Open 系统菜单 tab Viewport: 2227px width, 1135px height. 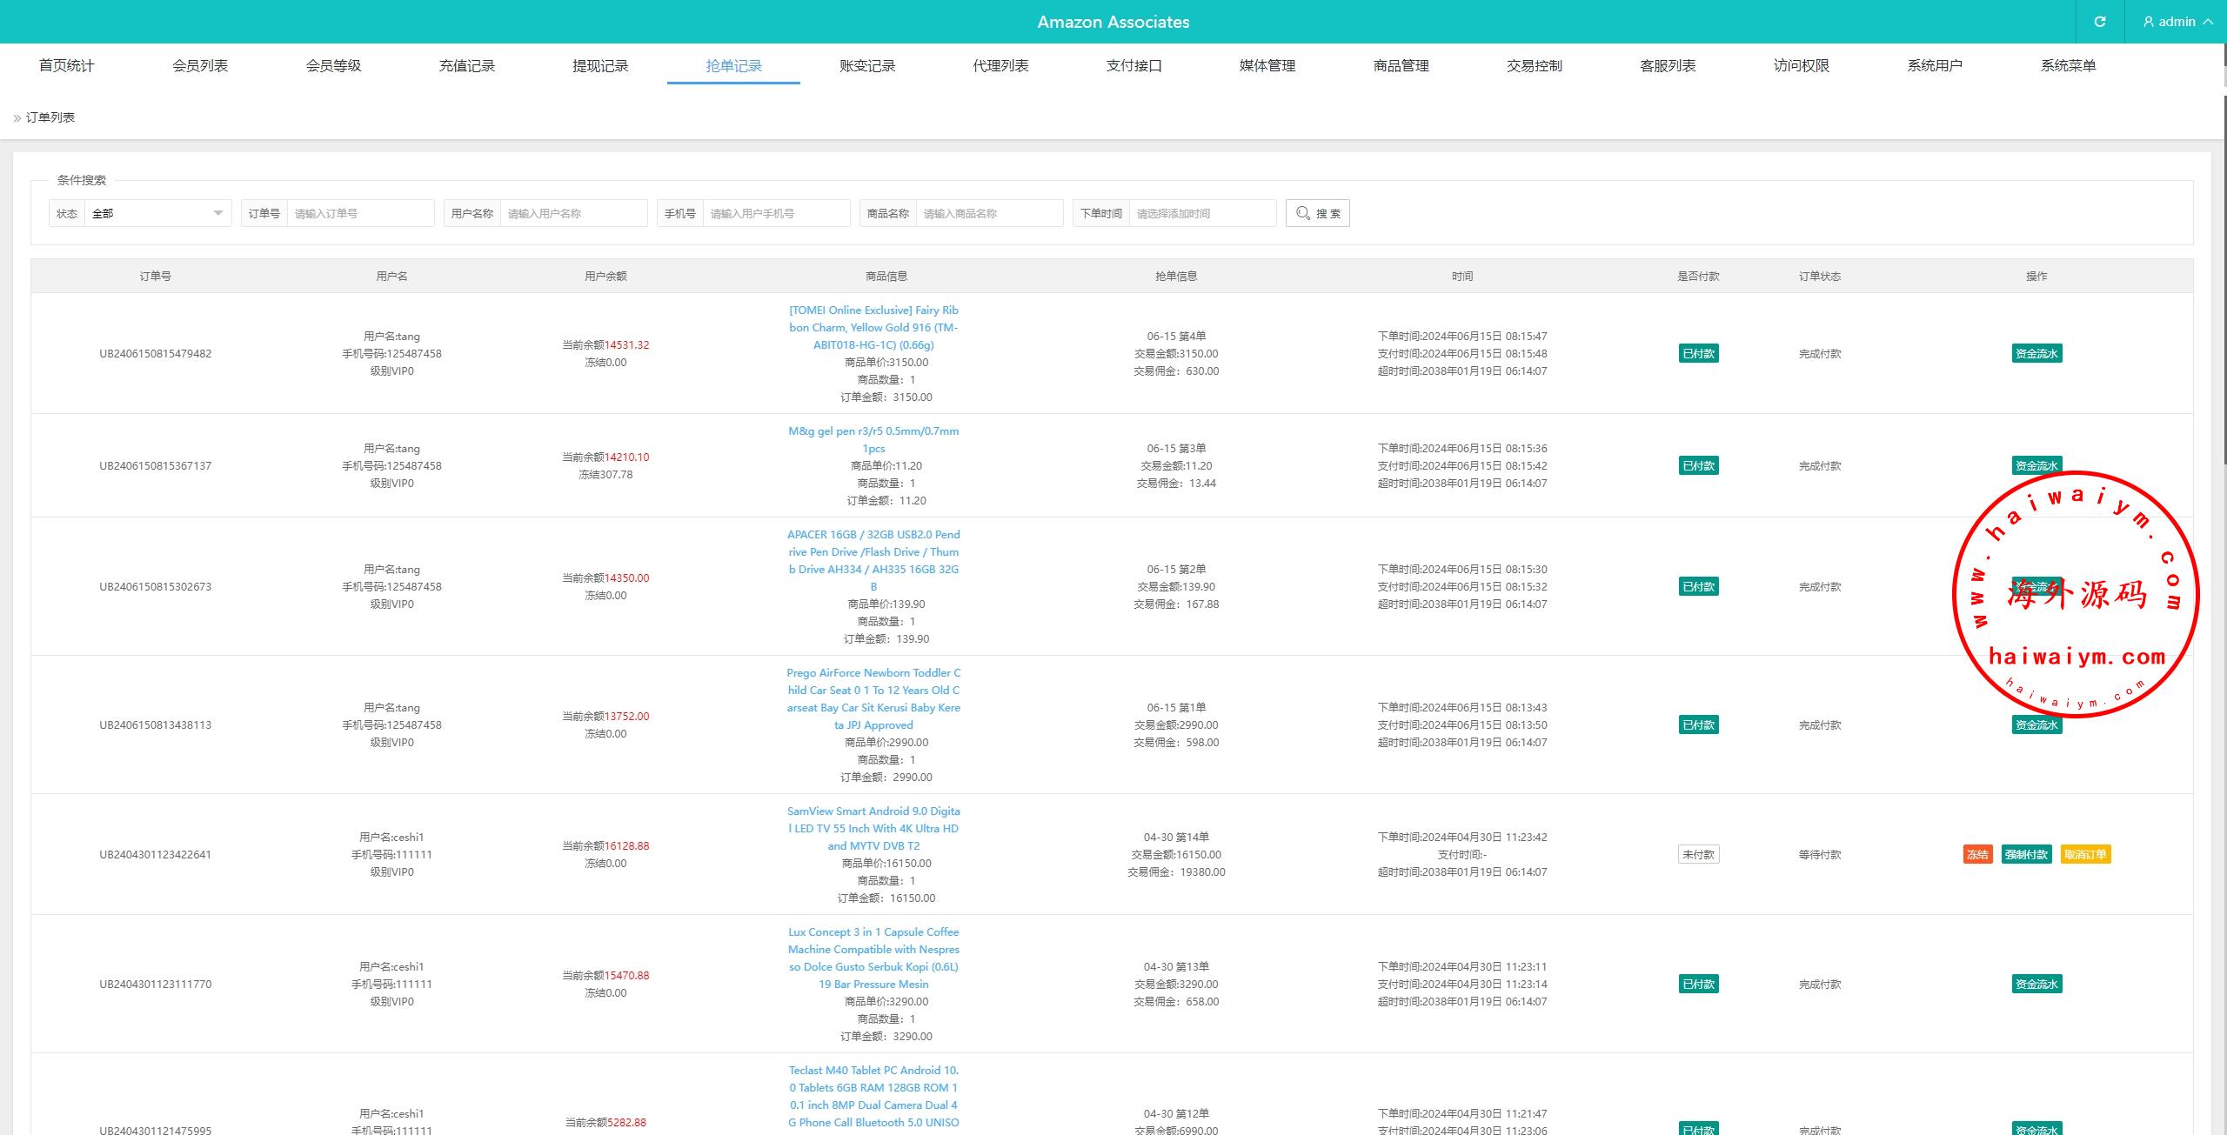(2068, 66)
